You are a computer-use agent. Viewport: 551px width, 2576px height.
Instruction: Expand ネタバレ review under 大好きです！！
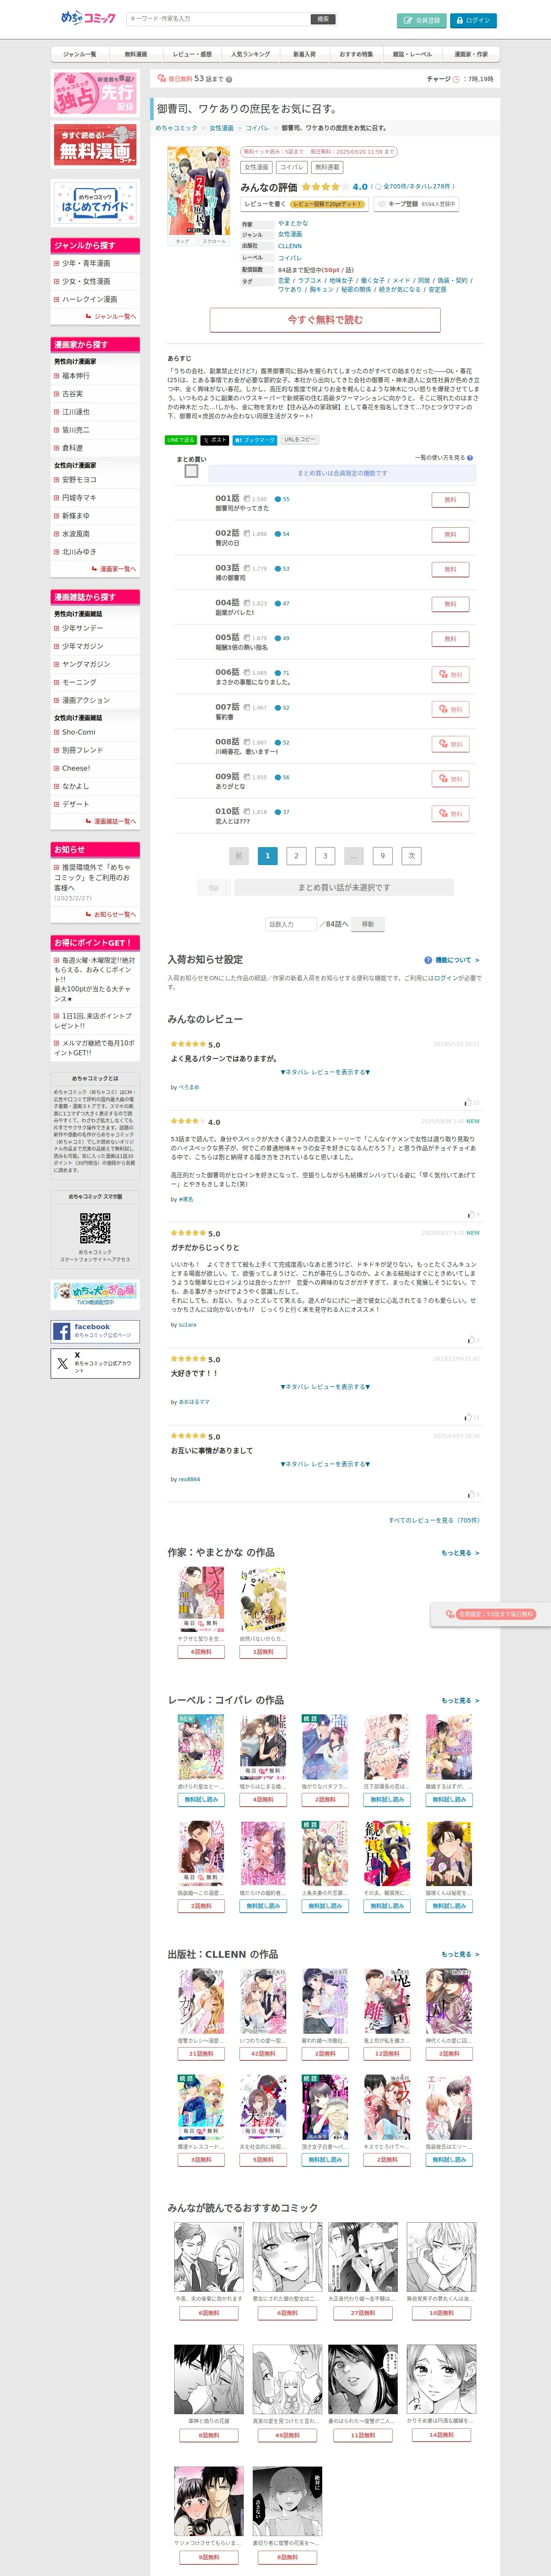[x=325, y=1387]
